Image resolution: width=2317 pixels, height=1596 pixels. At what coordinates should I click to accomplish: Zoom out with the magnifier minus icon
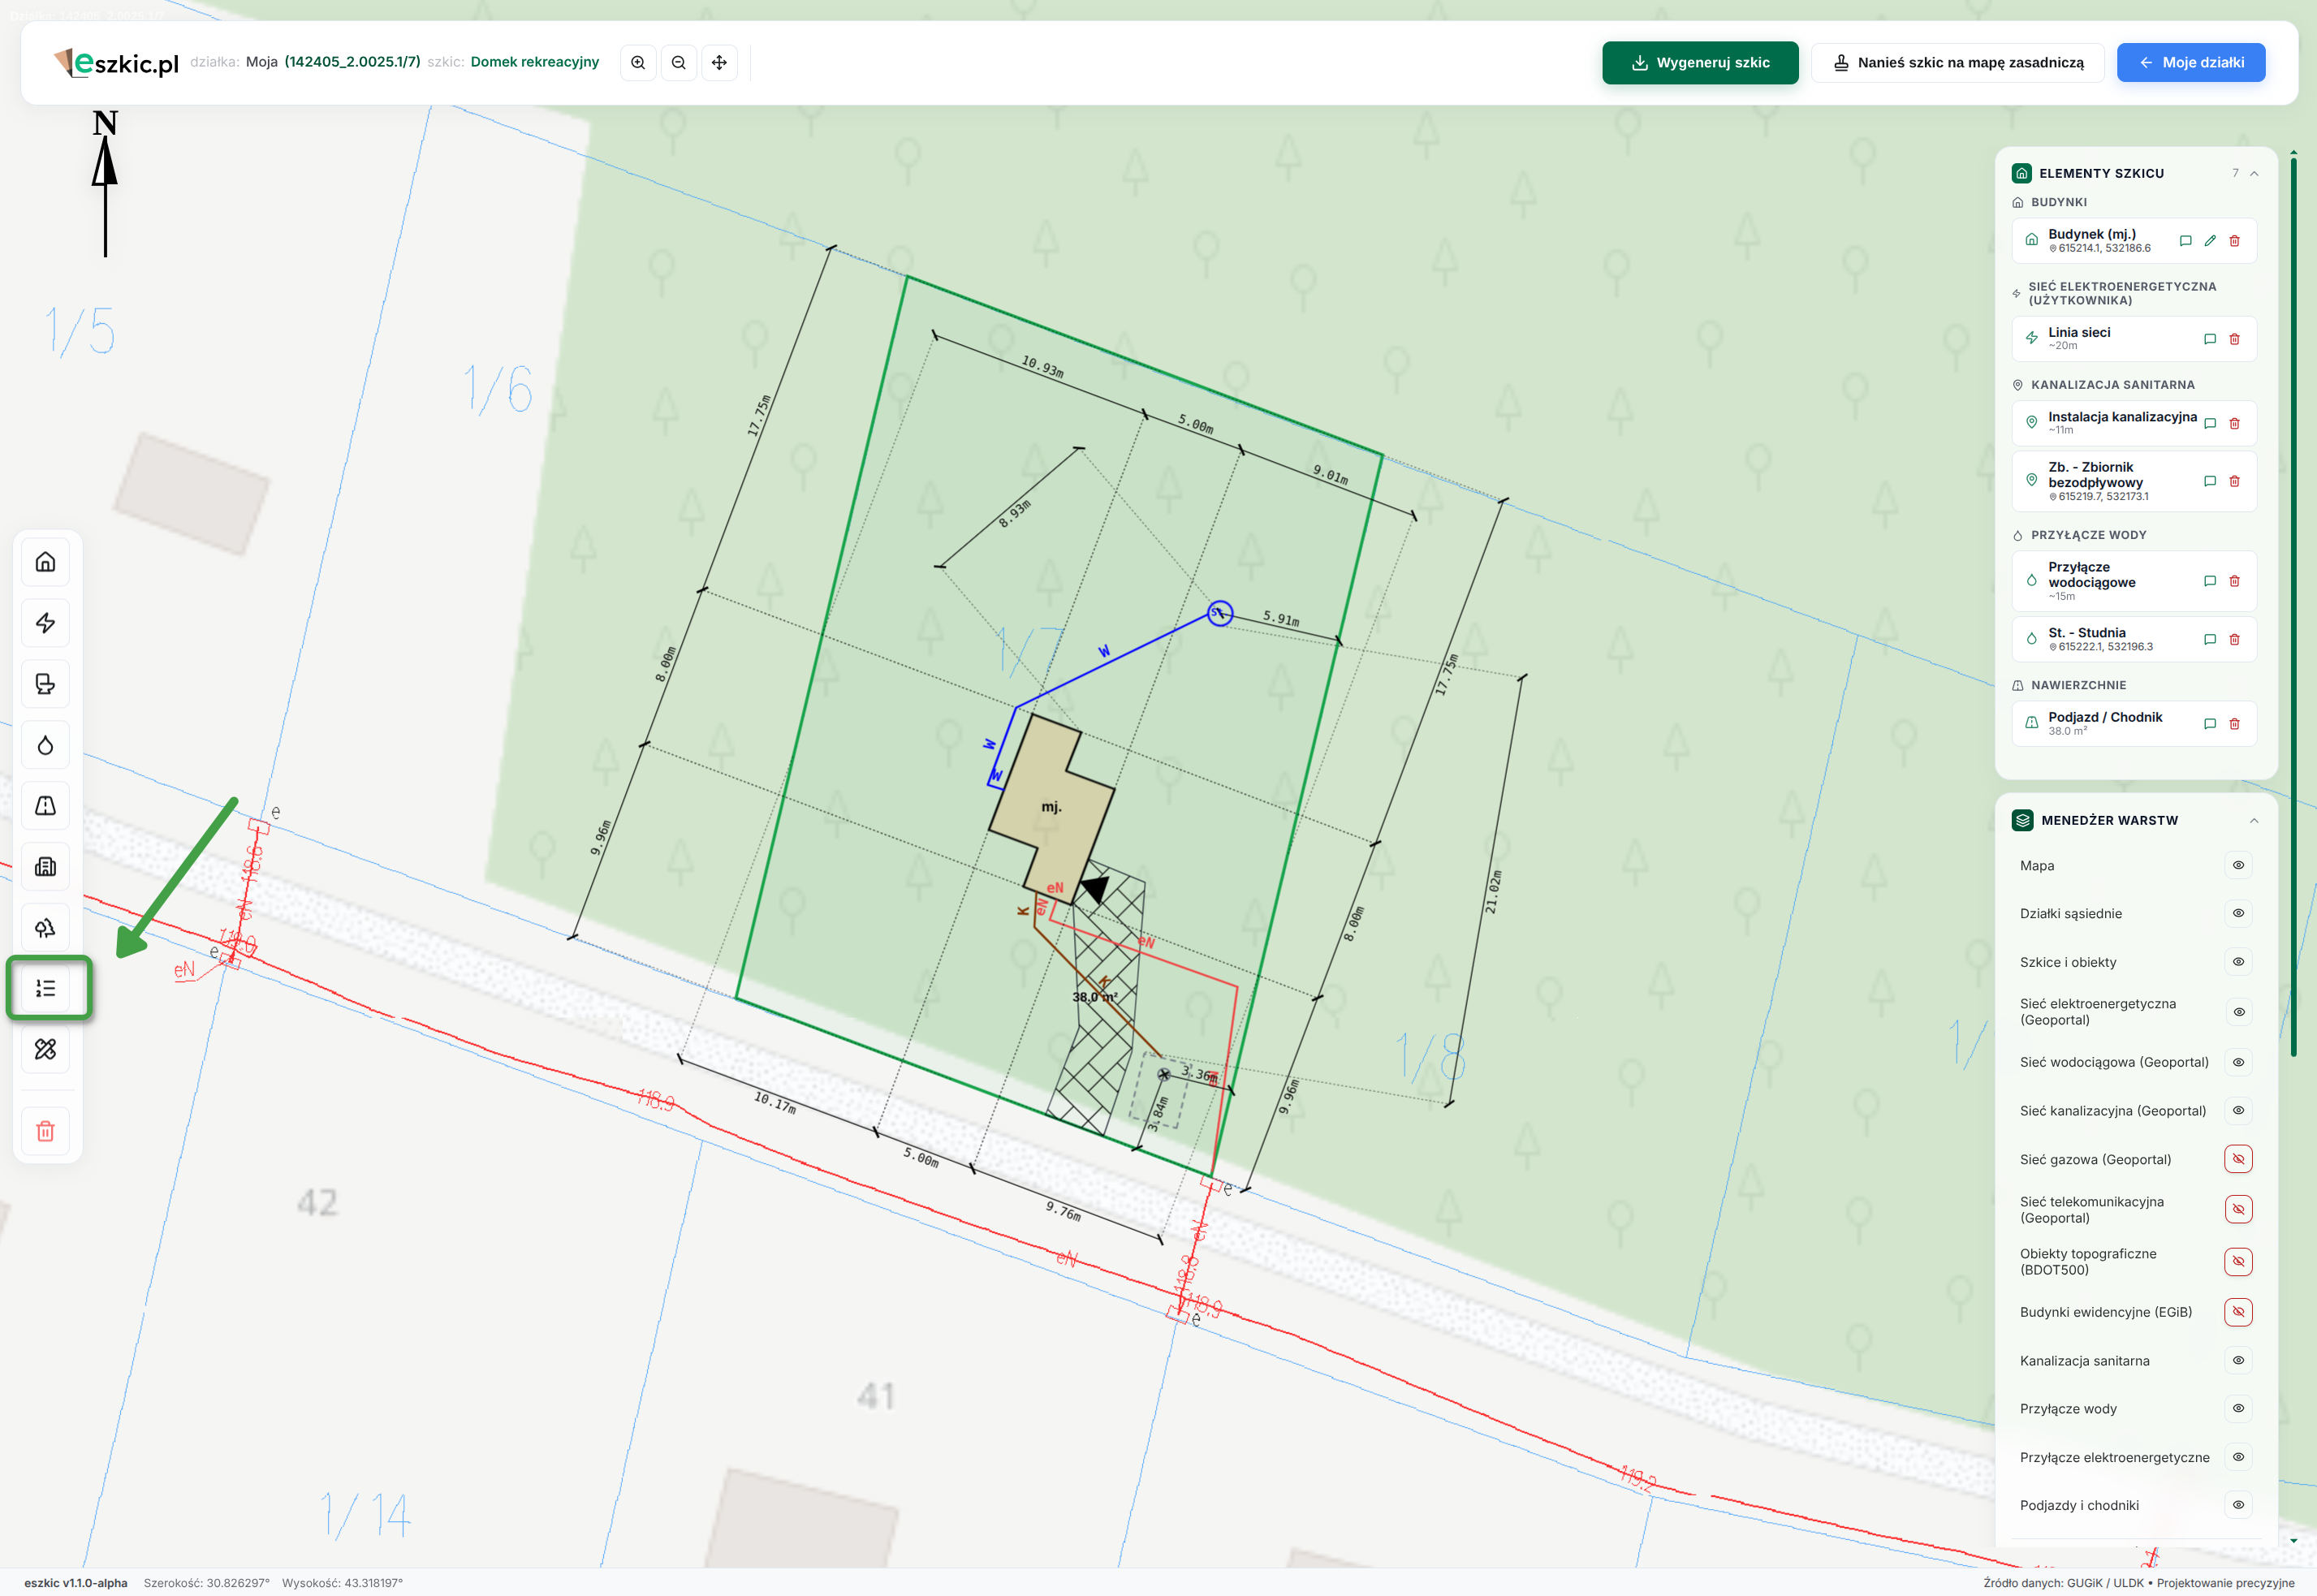[x=679, y=62]
